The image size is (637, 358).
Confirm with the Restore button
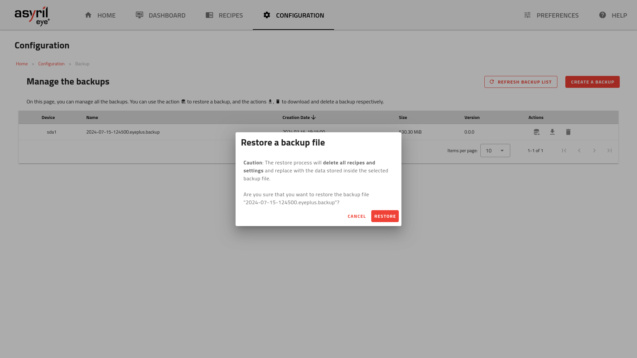pos(385,216)
